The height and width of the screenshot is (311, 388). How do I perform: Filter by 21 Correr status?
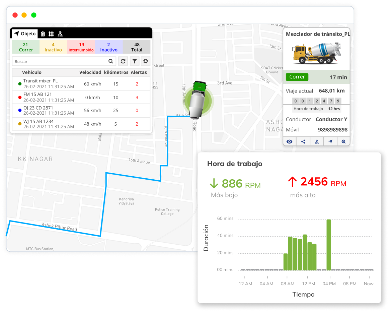(26, 47)
